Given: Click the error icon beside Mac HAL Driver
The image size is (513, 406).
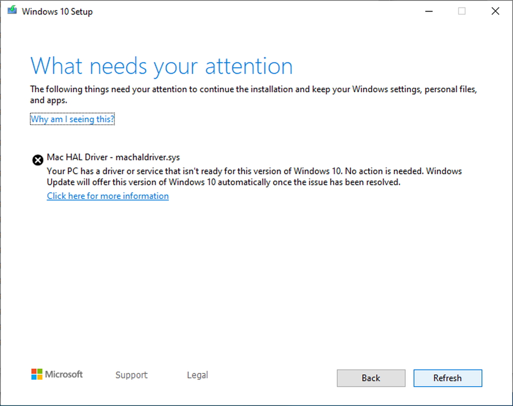Looking at the screenshot, I should point(38,160).
